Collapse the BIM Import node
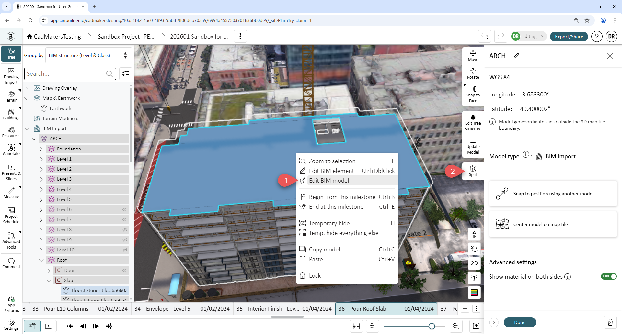Viewport: 622px width, 334px height. [x=27, y=128]
